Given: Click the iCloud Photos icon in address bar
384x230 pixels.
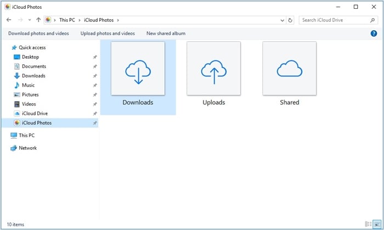Looking at the screenshot, I should (x=48, y=20).
